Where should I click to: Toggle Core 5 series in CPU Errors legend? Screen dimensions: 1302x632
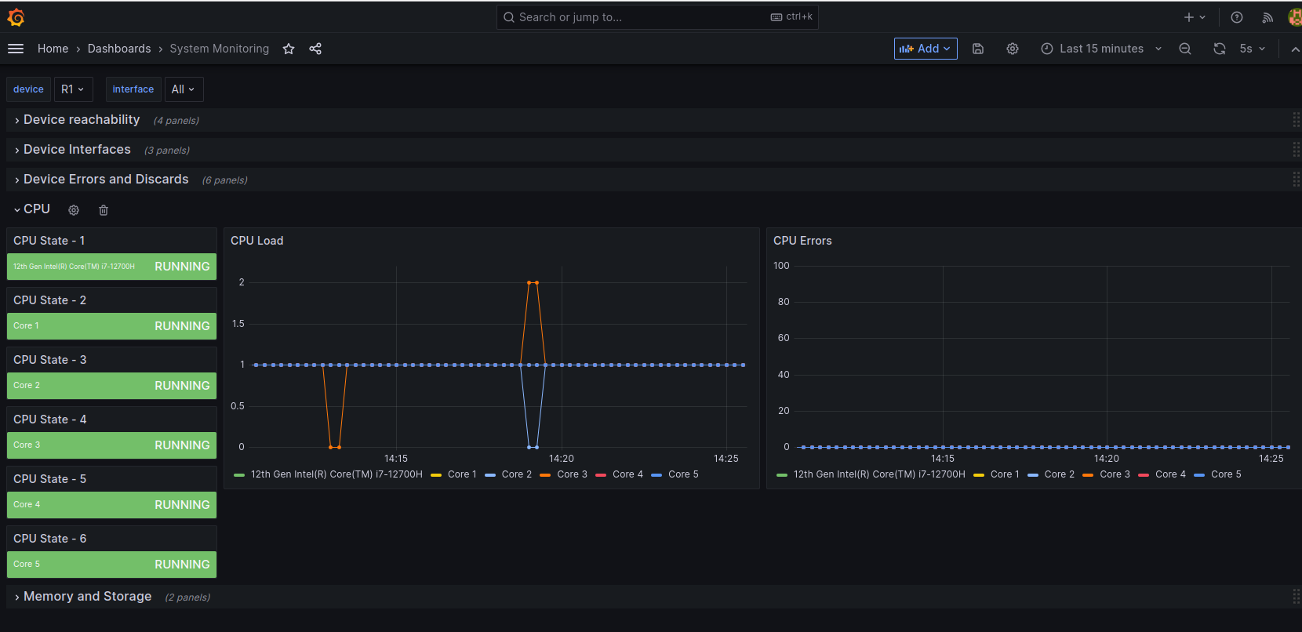1226,474
